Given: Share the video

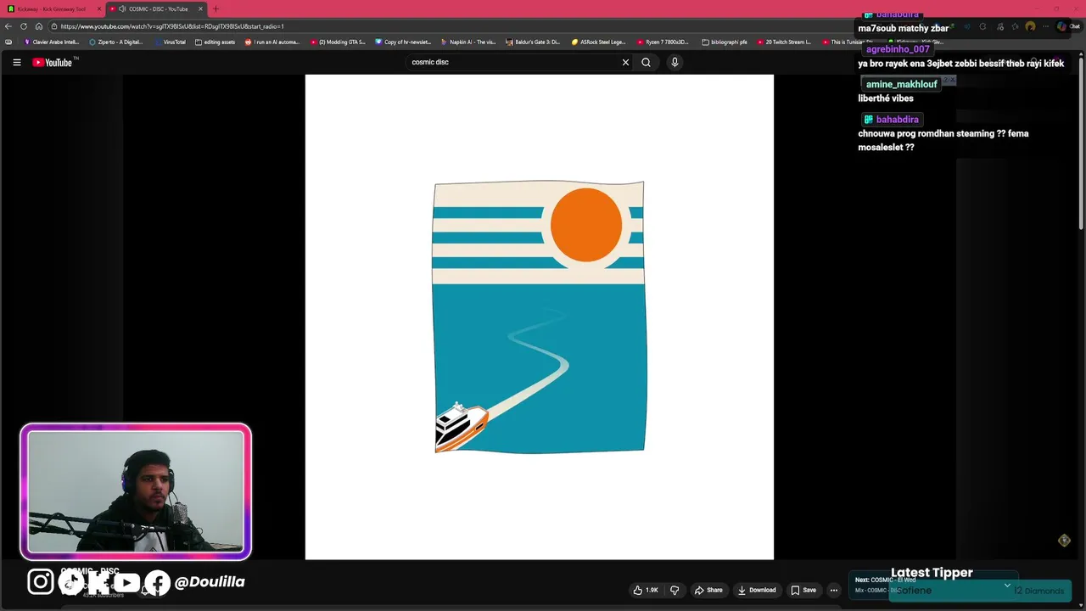Looking at the screenshot, I should coord(708,590).
